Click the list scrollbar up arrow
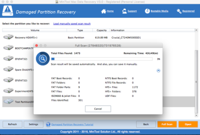The width and height of the screenshot is (200, 135). pyautogui.click(x=196, y=30)
